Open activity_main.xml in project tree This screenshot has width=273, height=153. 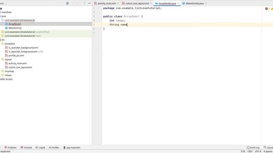click(17, 63)
